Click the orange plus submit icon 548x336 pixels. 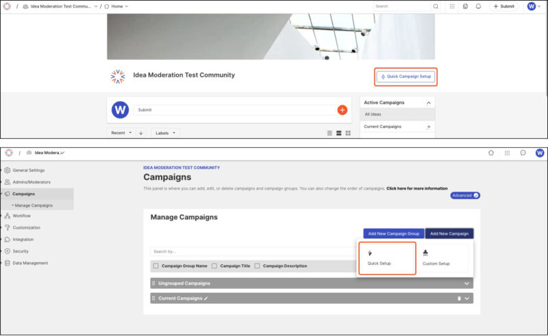point(342,109)
